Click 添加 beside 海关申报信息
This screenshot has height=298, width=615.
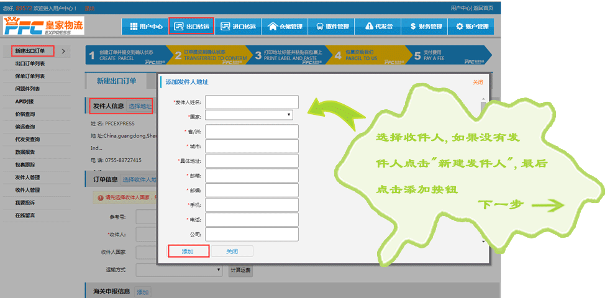(x=143, y=292)
